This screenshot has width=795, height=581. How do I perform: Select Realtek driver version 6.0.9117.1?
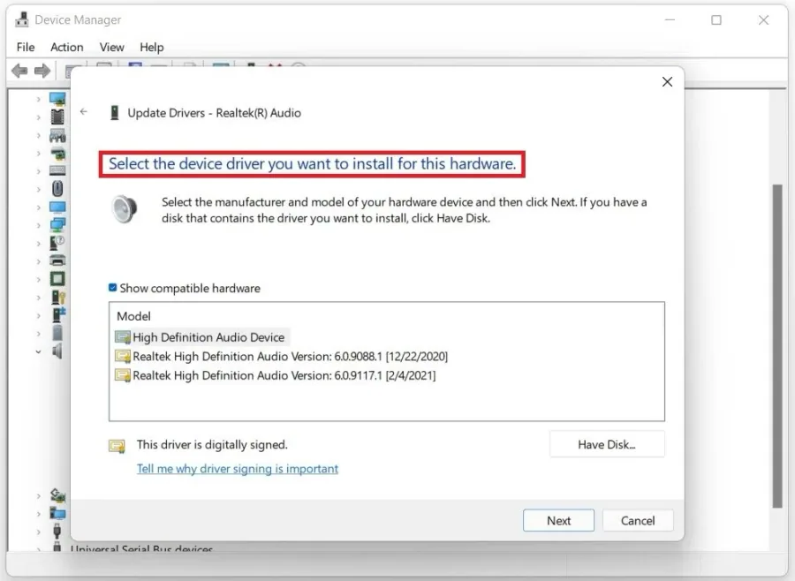[x=276, y=375]
